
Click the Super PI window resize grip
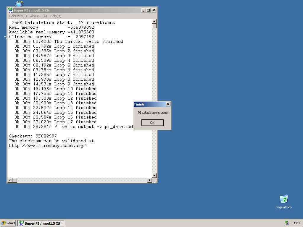155,181
